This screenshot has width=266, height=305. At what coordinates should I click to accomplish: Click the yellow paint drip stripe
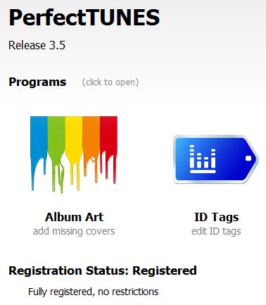tap(74, 153)
